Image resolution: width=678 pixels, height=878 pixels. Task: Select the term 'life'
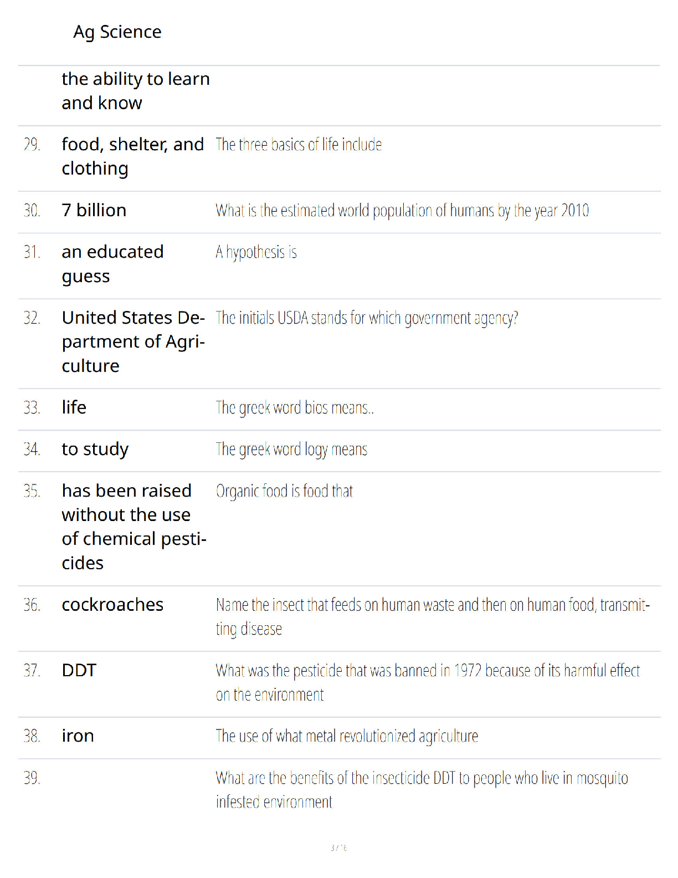tap(74, 407)
